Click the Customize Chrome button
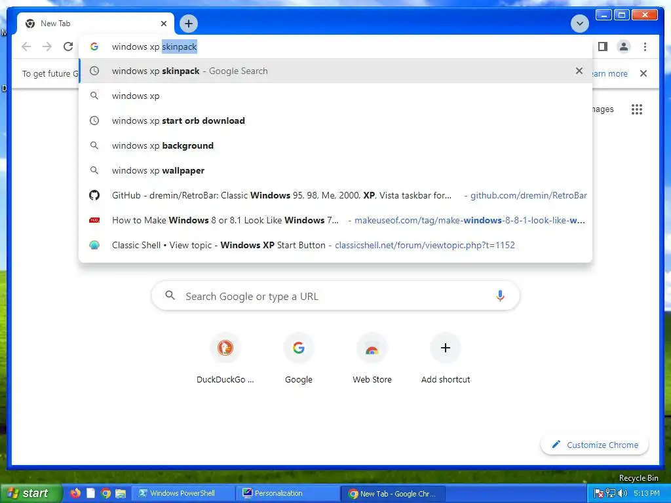 [x=595, y=445]
